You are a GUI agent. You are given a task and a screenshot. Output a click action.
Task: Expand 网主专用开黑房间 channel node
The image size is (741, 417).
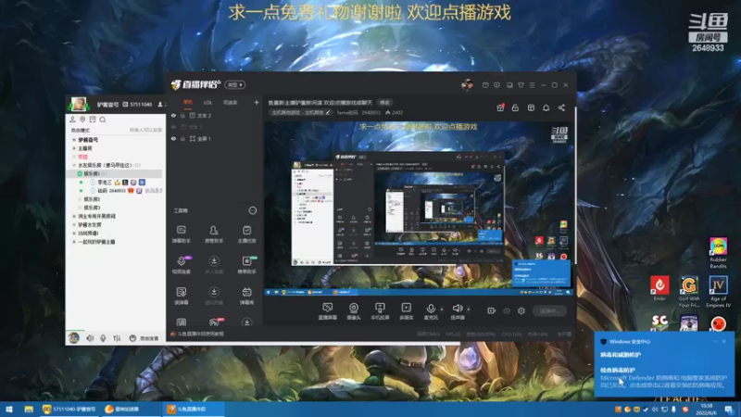pos(74,216)
